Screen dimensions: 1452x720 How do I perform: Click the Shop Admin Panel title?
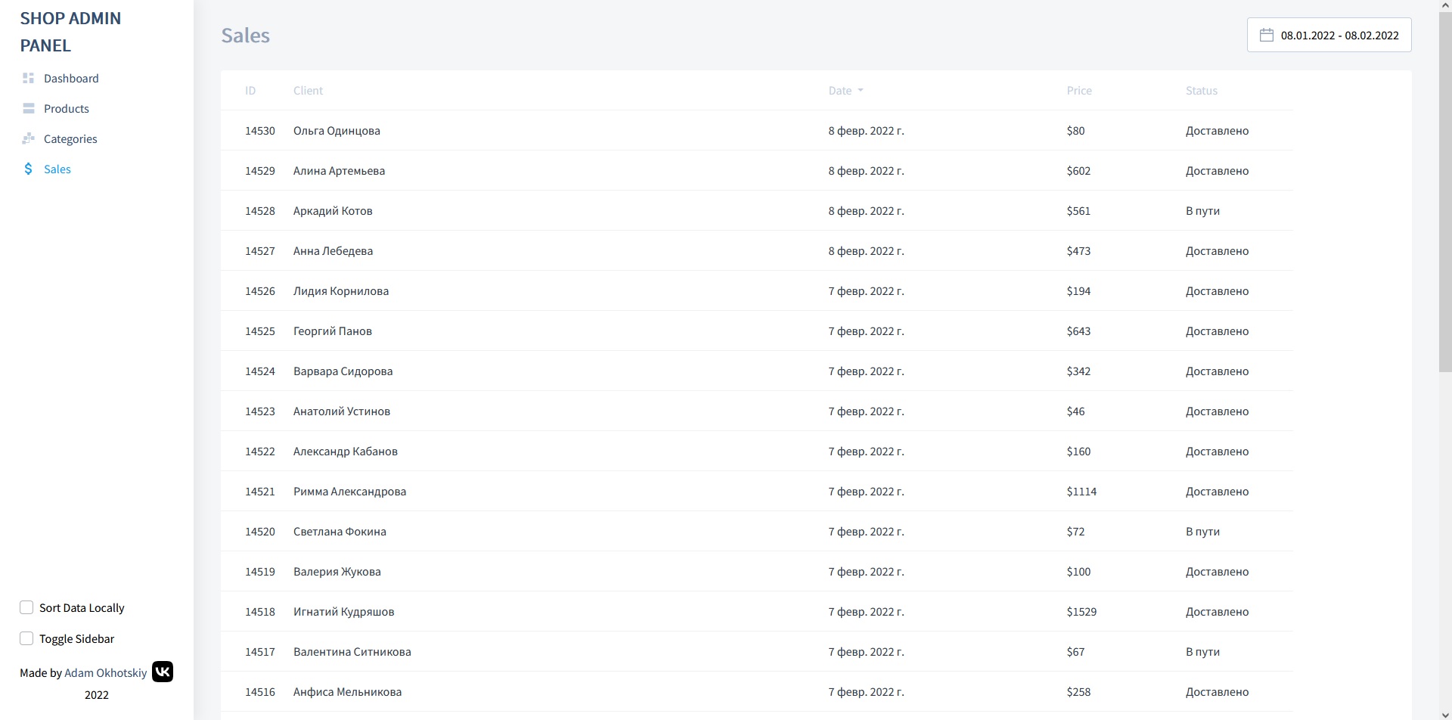coord(70,32)
